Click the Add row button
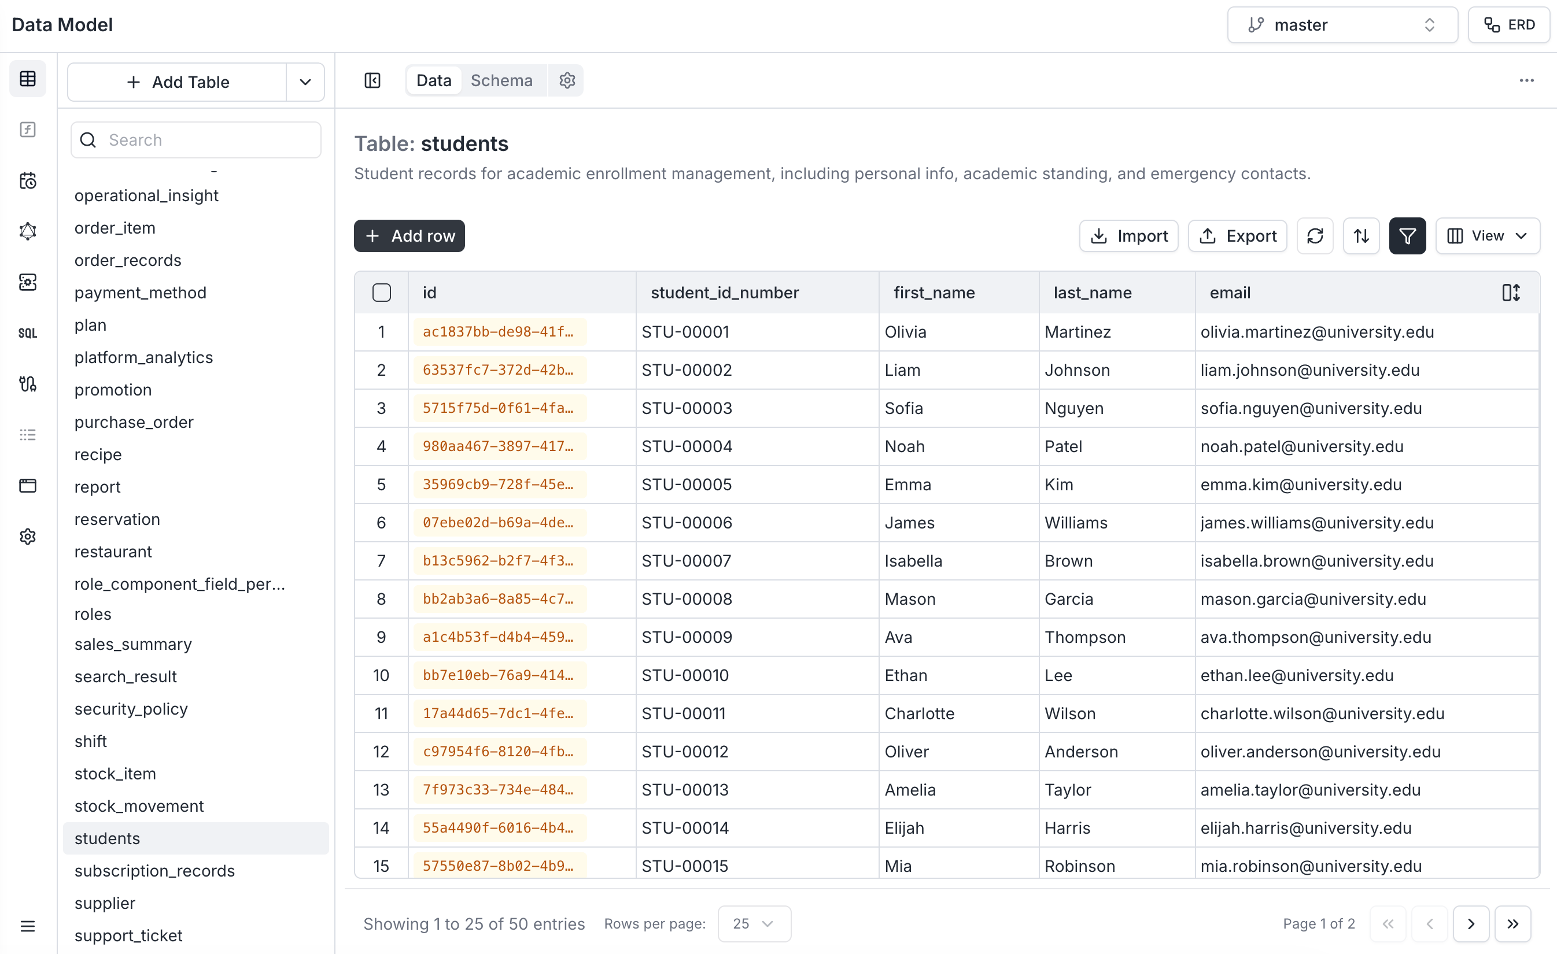 (x=409, y=236)
